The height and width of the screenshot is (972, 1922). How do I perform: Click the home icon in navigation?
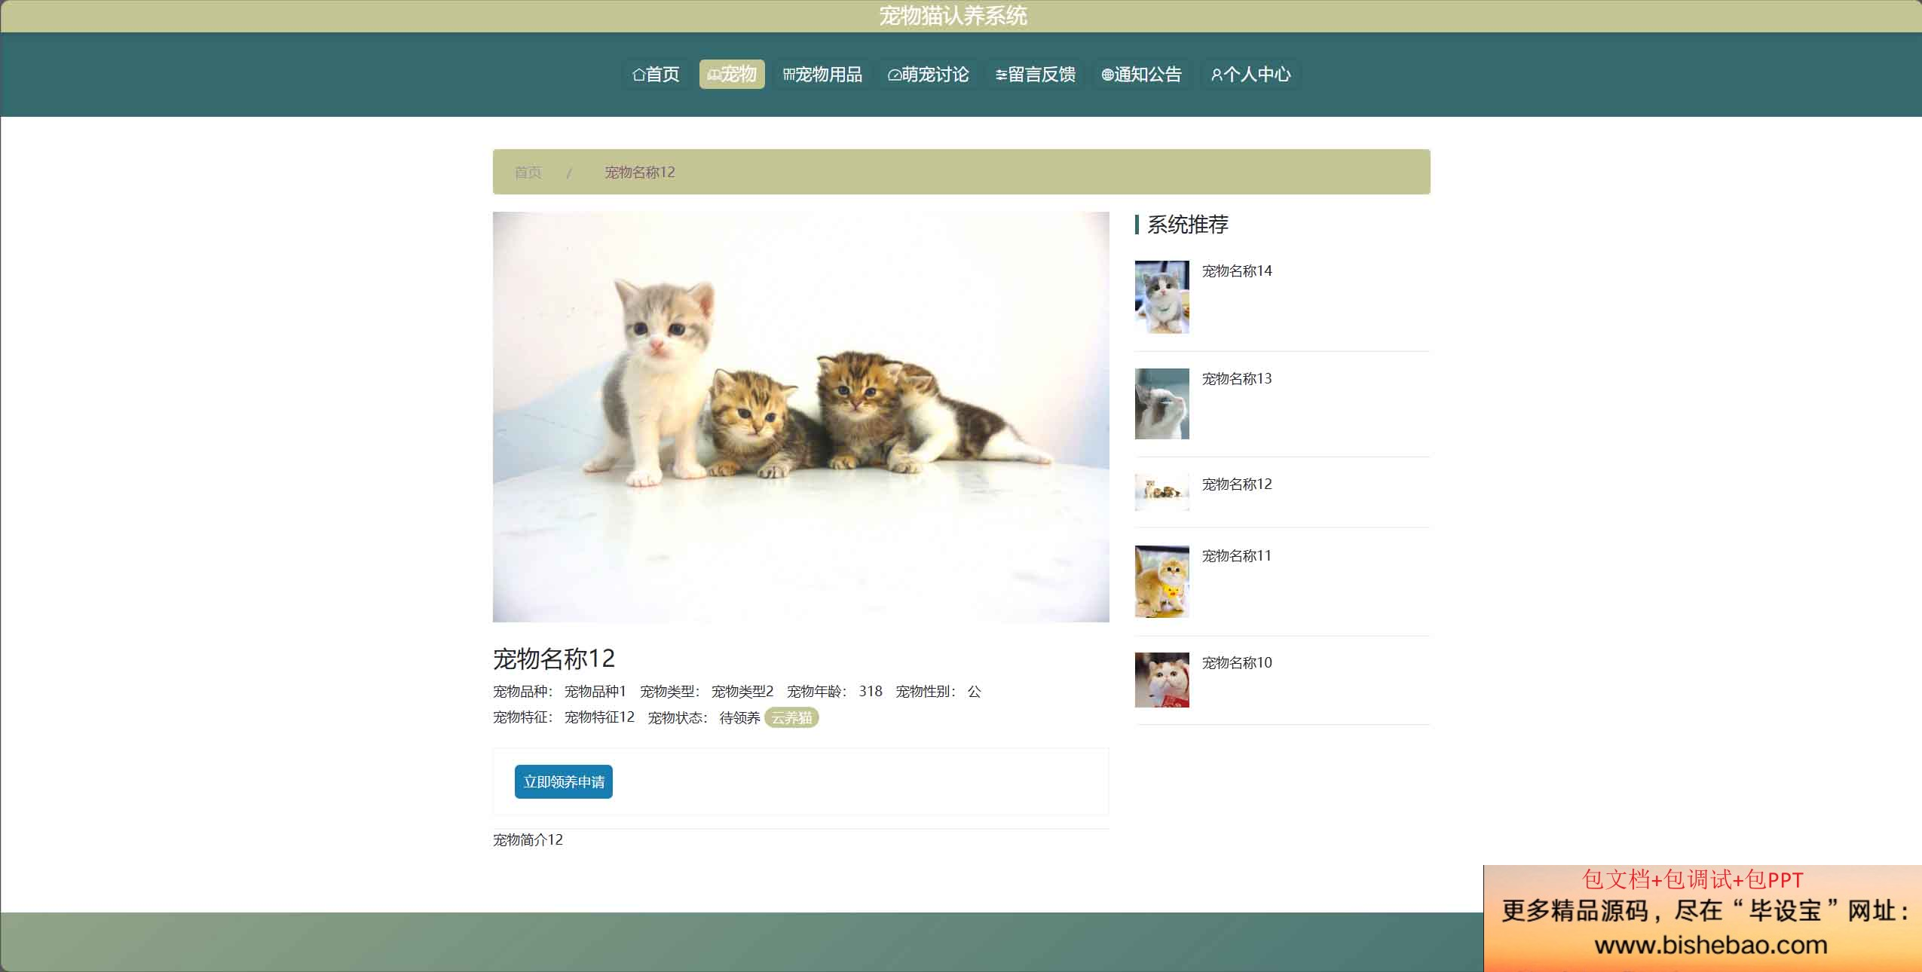tap(638, 75)
